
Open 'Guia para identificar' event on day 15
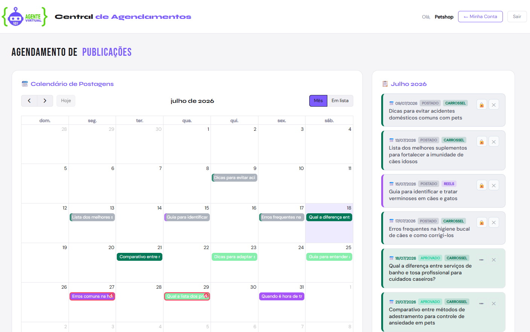187,217
